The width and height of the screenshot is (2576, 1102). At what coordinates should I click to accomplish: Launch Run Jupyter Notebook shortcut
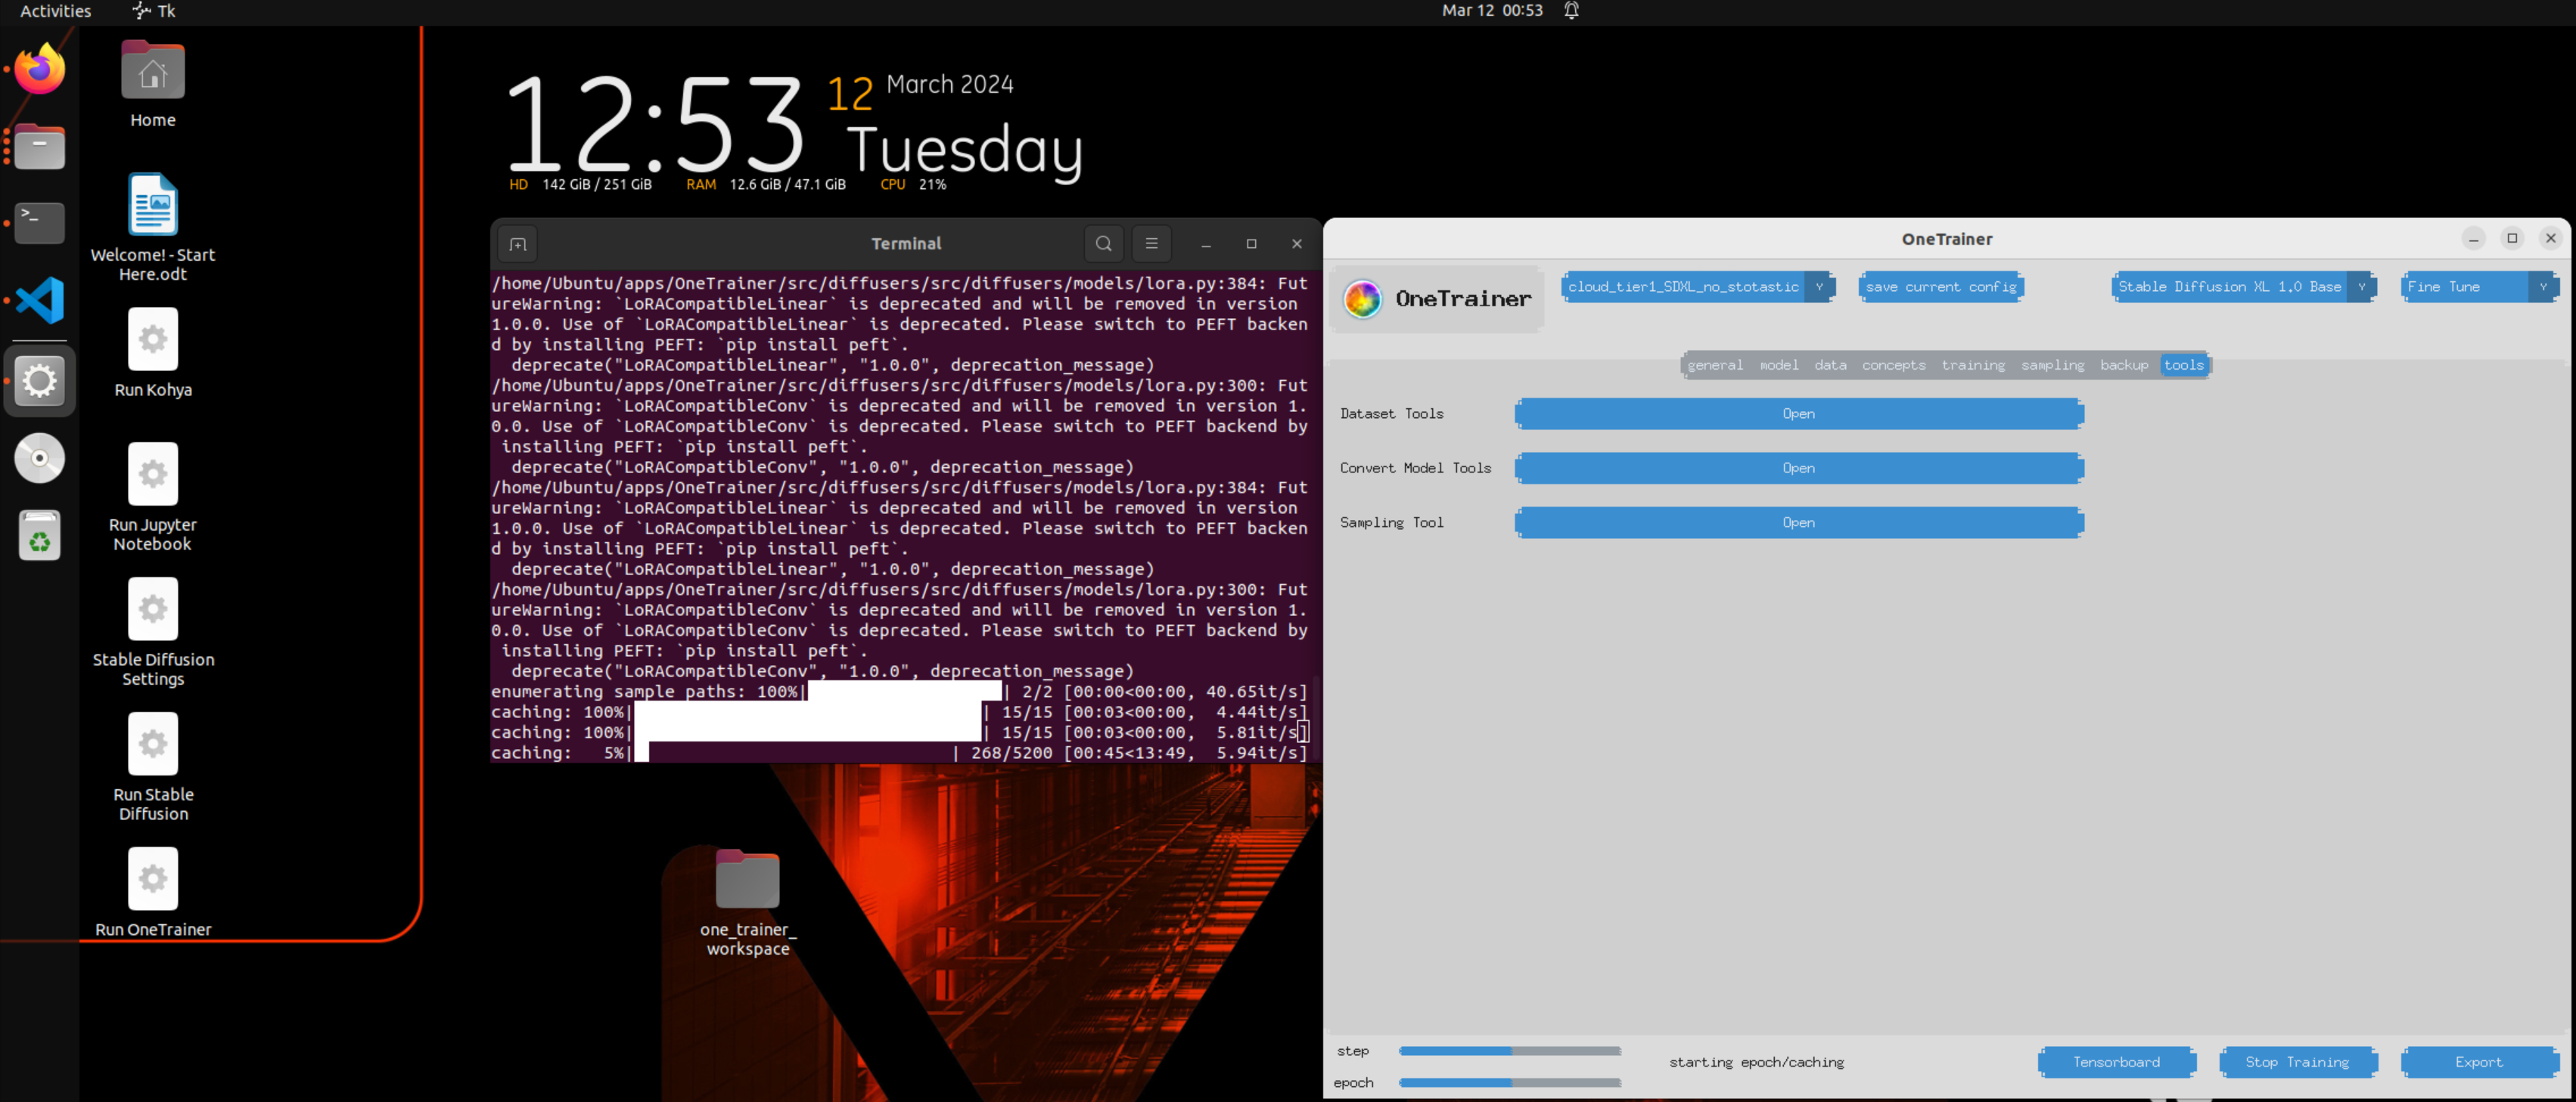click(x=152, y=472)
